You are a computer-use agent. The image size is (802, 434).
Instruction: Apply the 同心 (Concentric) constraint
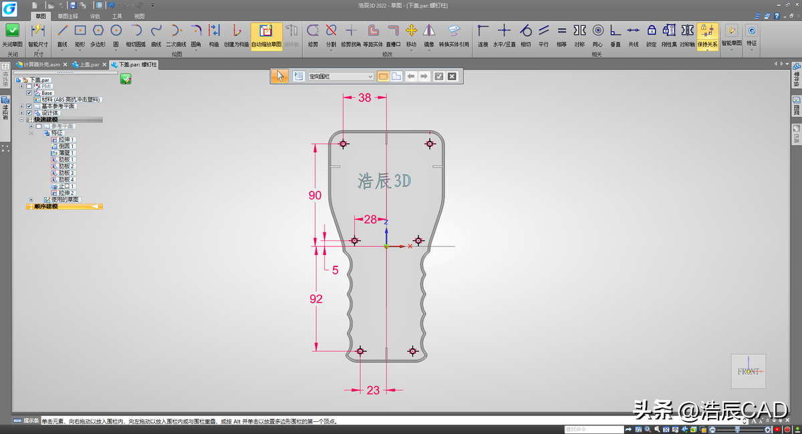(597, 31)
